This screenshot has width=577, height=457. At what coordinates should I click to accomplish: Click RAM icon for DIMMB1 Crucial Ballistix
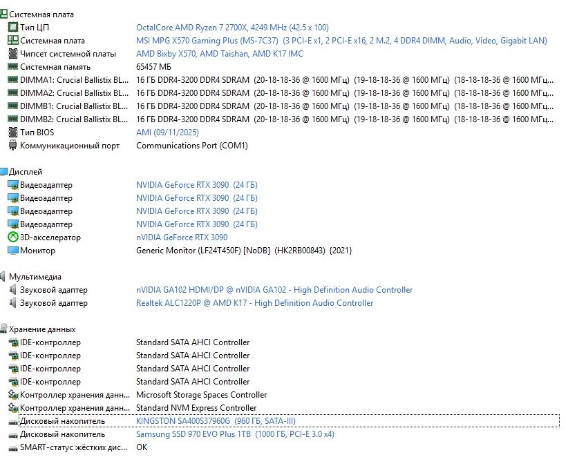click(13, 106)
